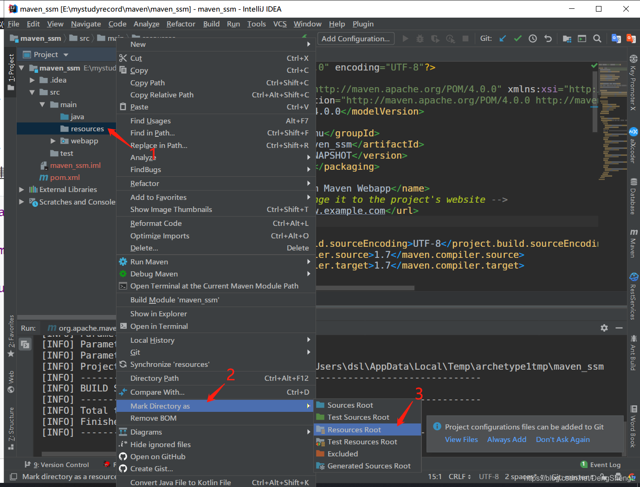
Task: Minimize the Run panel with dash icon
Action: pos(619,328)
